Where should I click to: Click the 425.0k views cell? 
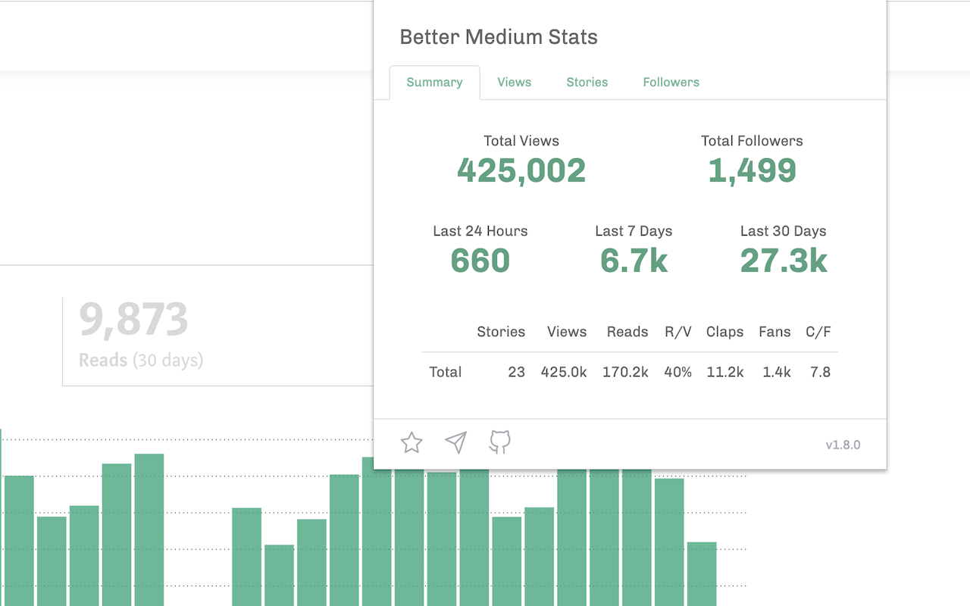tap(564, 372)
